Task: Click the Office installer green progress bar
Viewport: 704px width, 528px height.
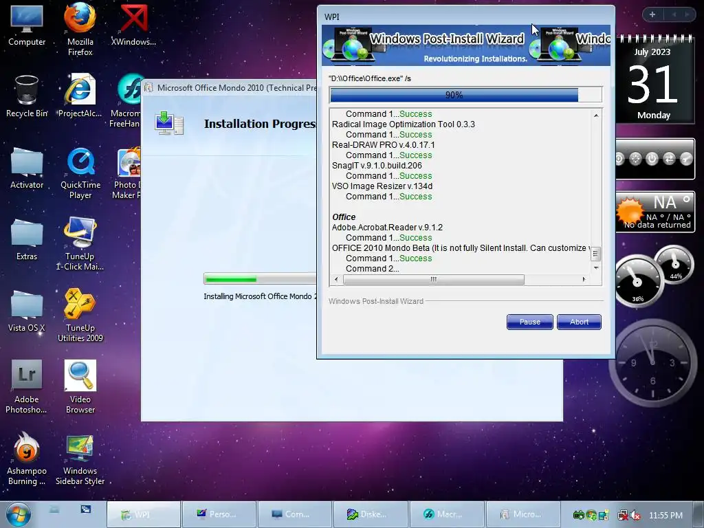Action: [261, 279]
